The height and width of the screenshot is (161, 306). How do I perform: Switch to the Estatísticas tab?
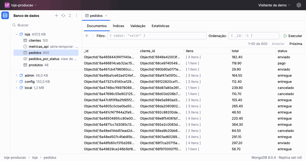click(160, 26)
